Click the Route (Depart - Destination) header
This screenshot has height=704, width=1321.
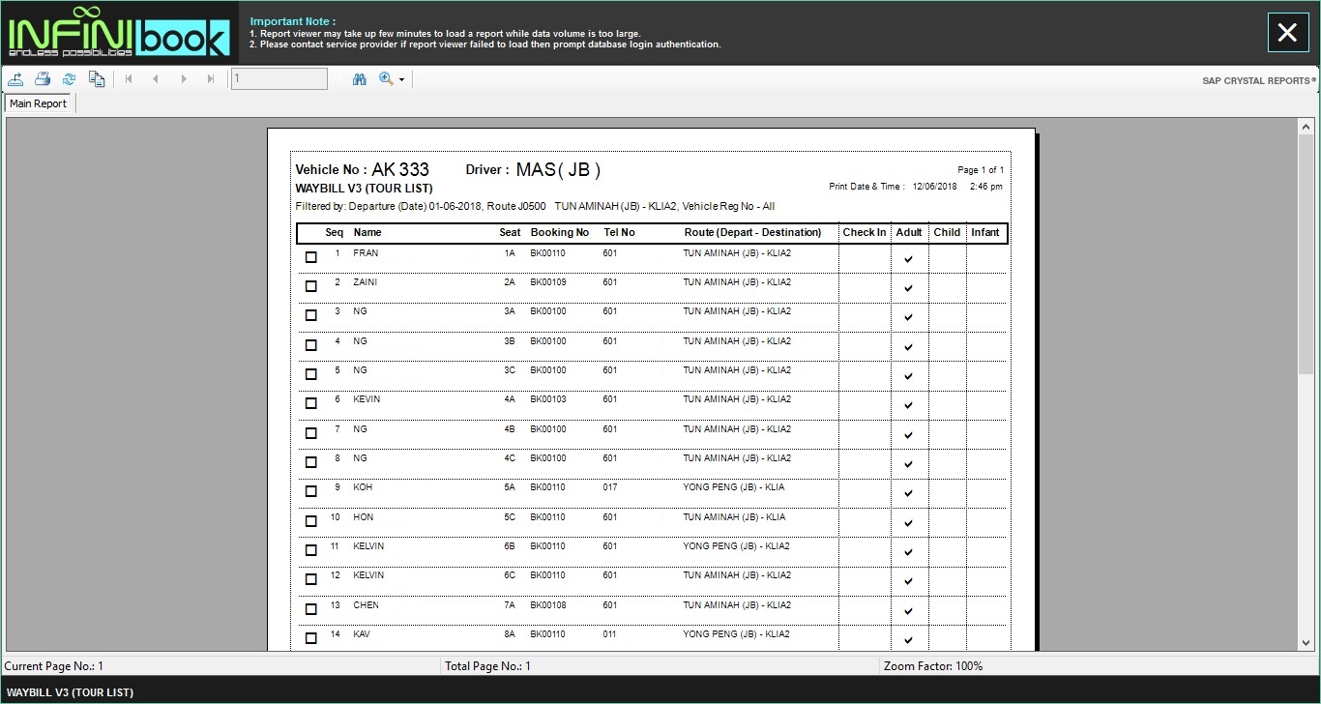point(752,232)
